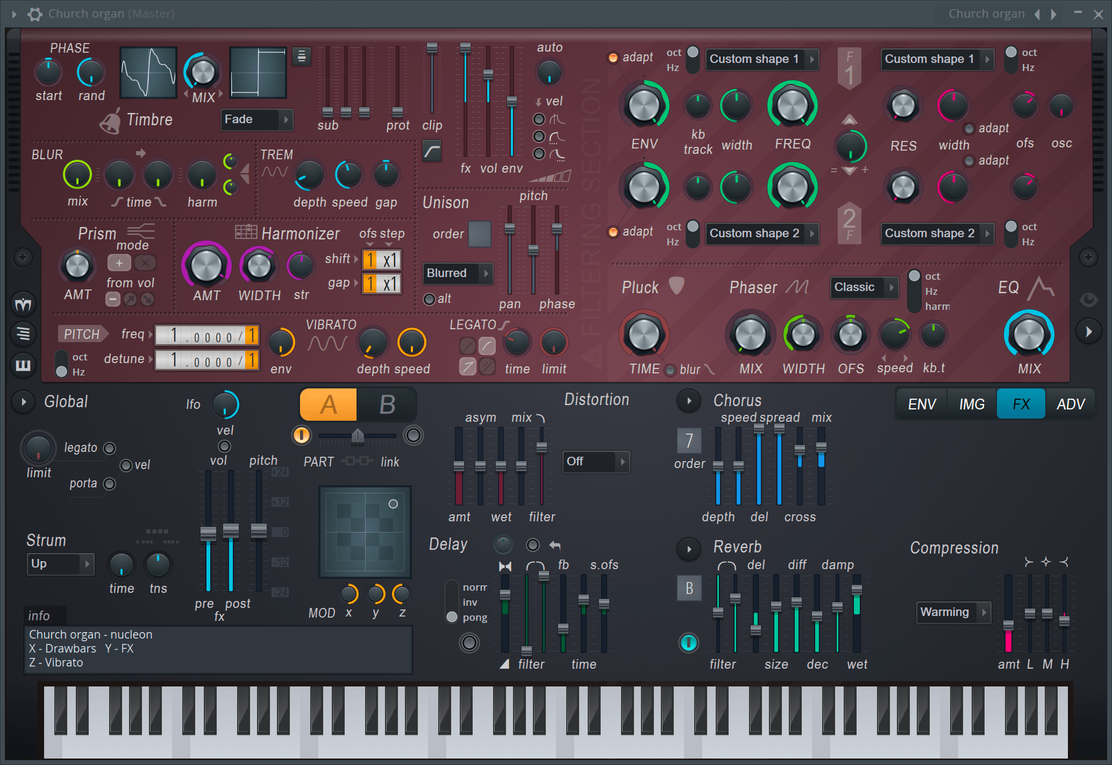
Task: Toggle the Global legato option
Action: pos(110,448)
